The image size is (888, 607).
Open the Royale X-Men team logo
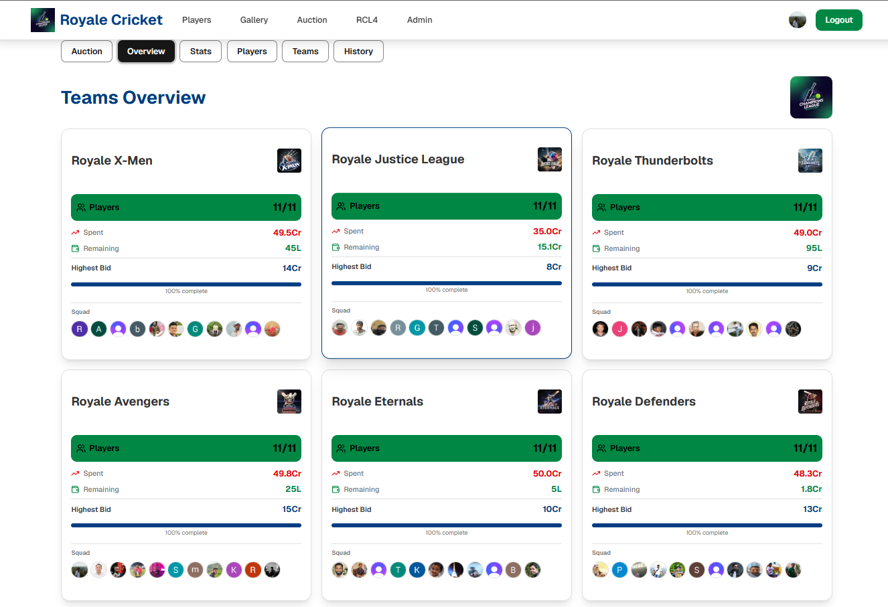click(289, 161)
